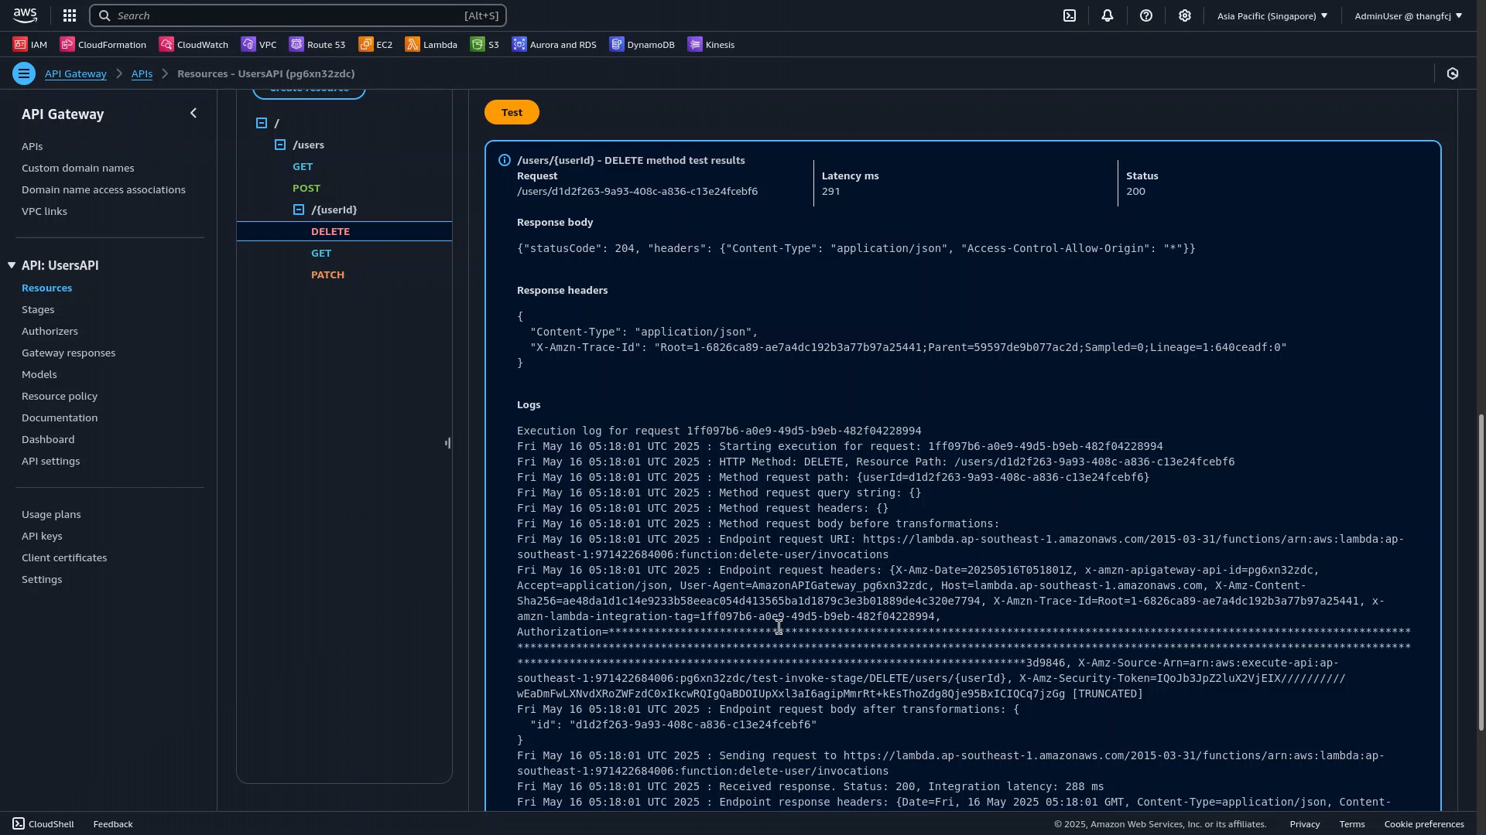The image size is (1486, 835).
Task: Launch CloudShell from top bar icon
Action: (x=1070, y=15)
